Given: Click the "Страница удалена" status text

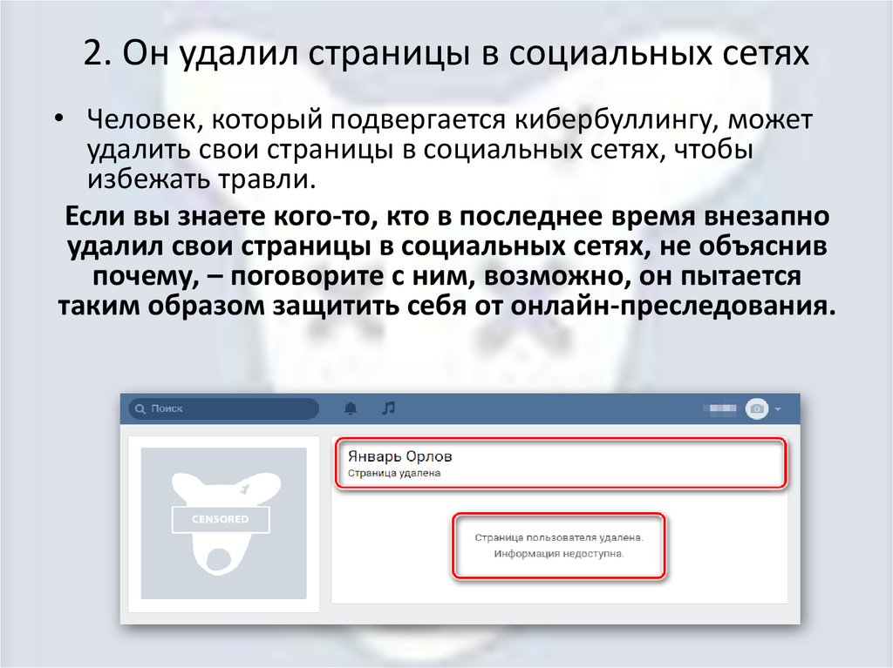Looking at the screenshot, I should pyautogui.click(x=394, y=473).
